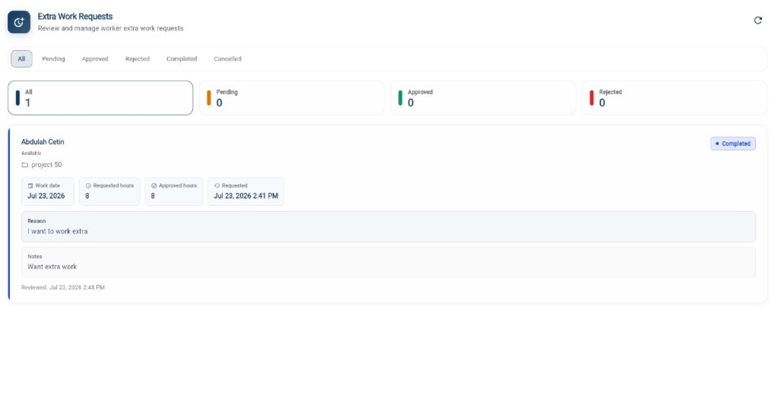Click the Reviewed Jul 23, 2026 2:48 PM line
The height and width of the screenshot is (411, 778).
click(63, 287)
